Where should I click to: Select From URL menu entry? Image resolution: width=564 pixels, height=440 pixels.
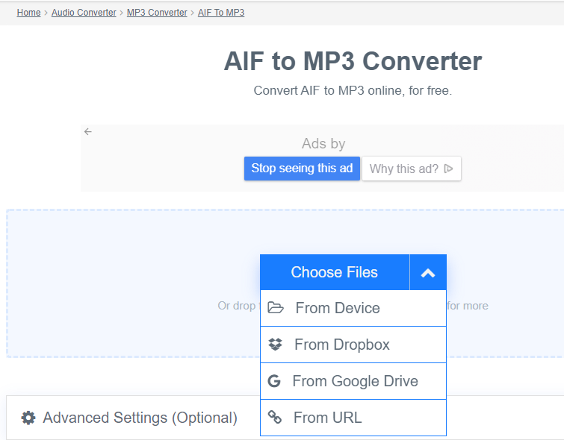tap(327, 418)
